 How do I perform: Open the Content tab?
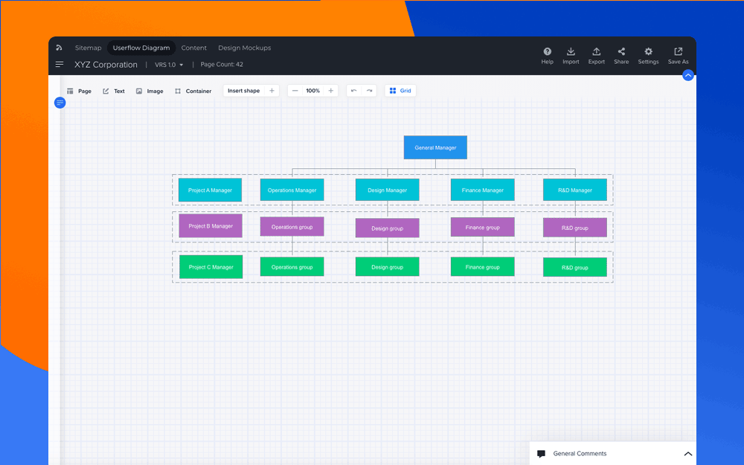[193, 48]
